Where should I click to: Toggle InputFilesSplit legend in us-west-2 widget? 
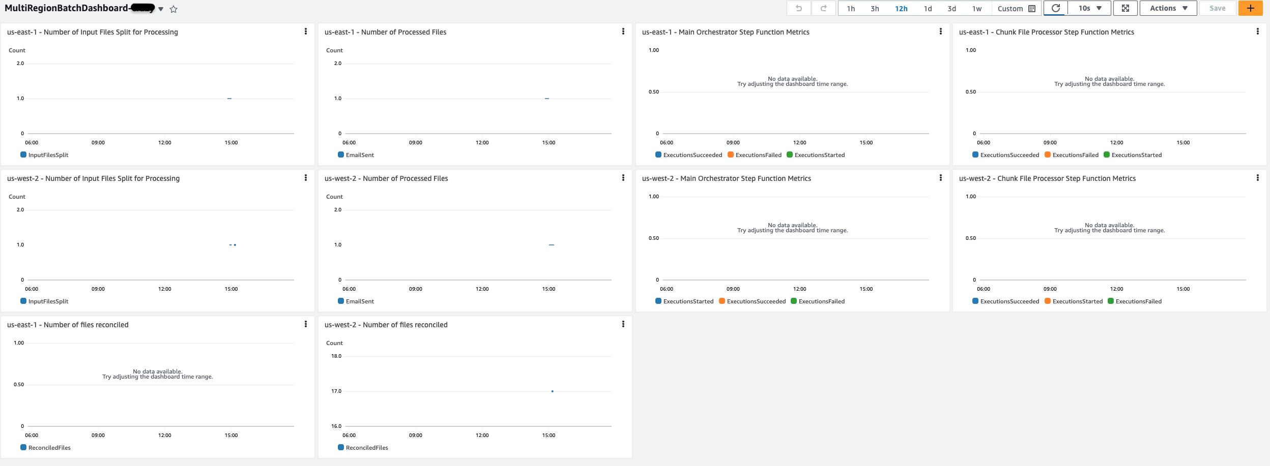44,301
